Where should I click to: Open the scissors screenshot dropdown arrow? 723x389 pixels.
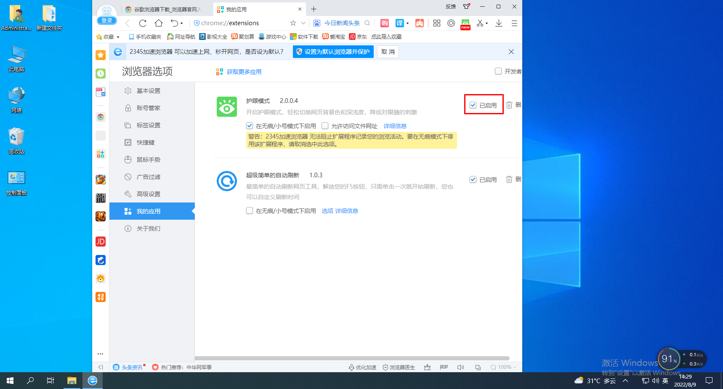coord(486,24)
